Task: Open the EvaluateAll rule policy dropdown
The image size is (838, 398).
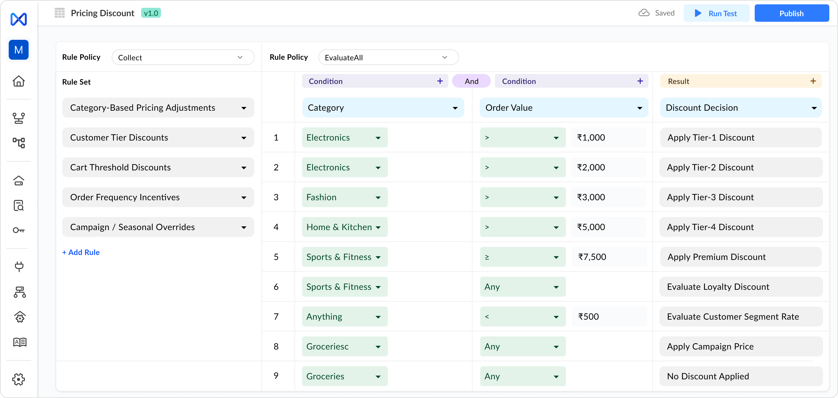Action: (388, 57)
